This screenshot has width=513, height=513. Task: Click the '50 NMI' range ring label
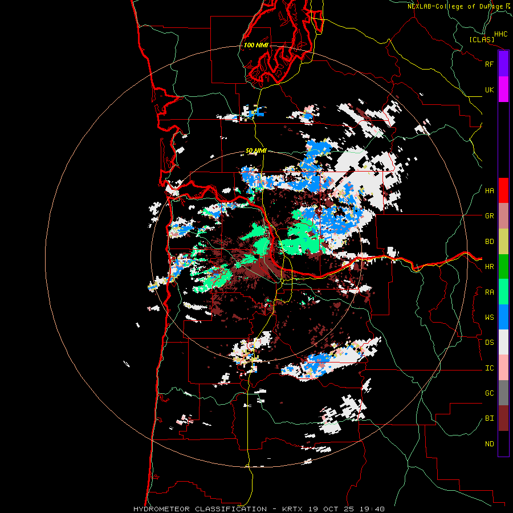(x=256, y=151)
